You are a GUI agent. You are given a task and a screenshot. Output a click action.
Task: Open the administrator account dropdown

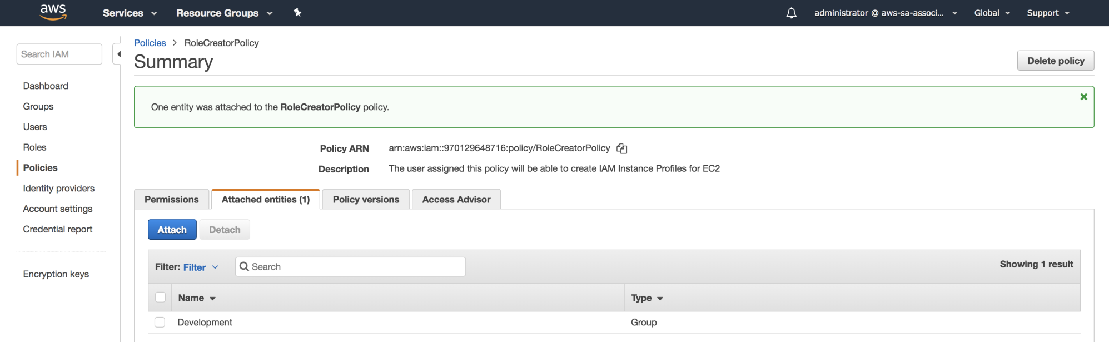click(886, 13)
